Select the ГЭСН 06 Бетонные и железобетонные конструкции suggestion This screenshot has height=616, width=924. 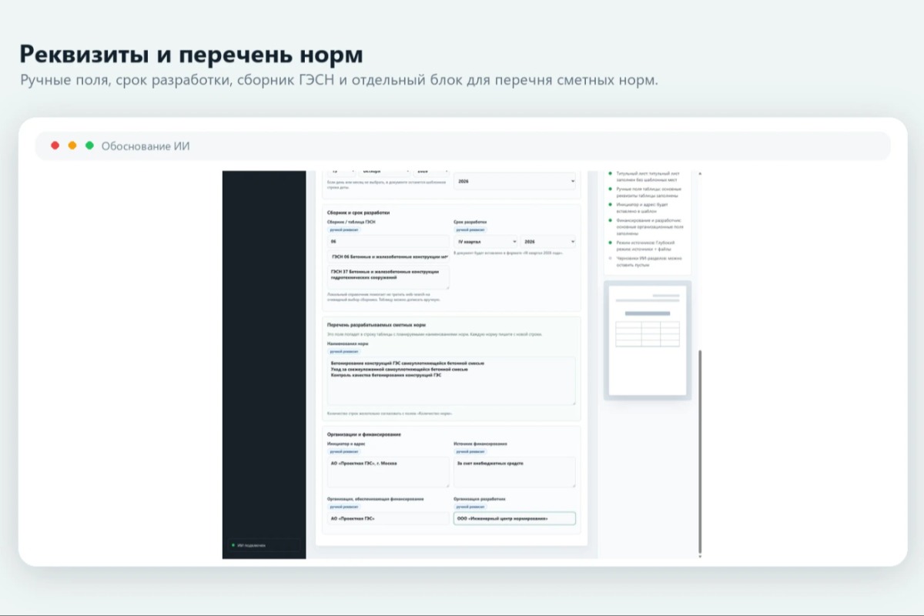click(388, 256)
